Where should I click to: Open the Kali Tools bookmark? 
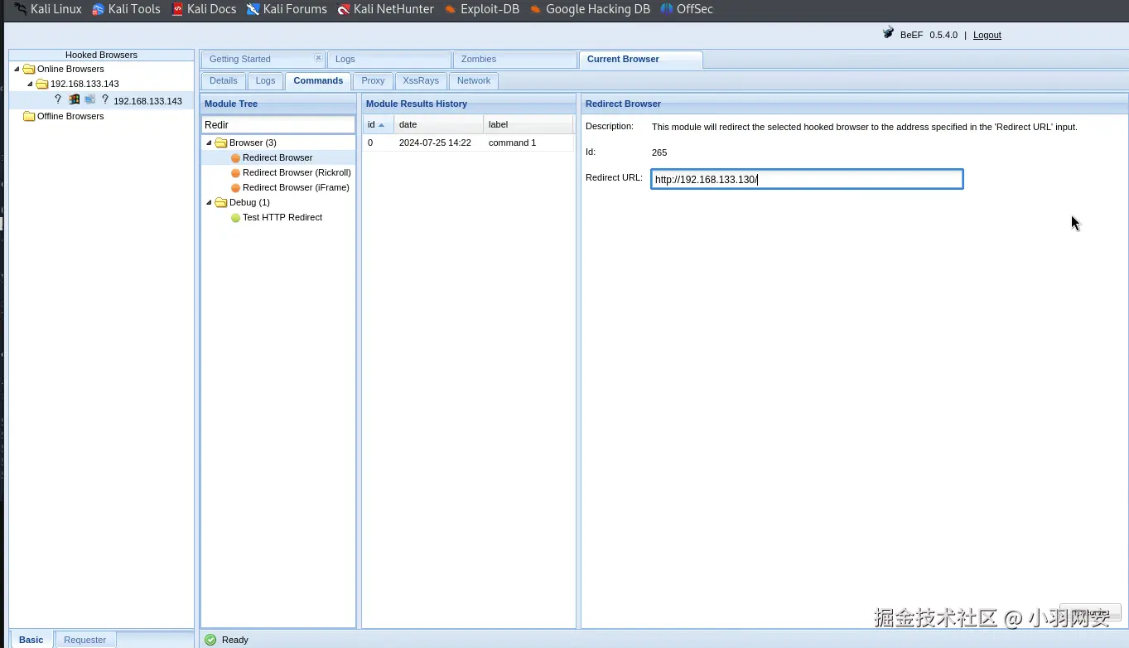point(126,9)
